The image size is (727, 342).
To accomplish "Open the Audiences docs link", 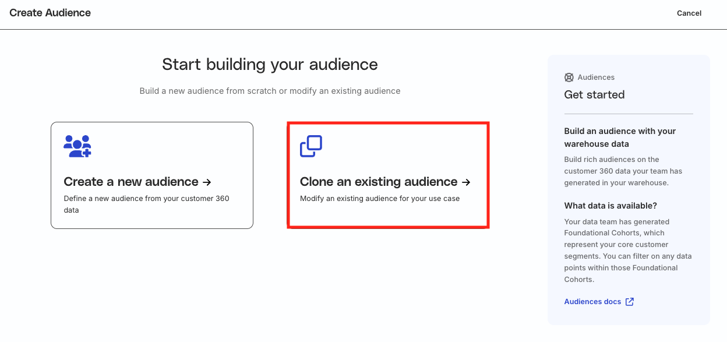I will pos(592,302).
